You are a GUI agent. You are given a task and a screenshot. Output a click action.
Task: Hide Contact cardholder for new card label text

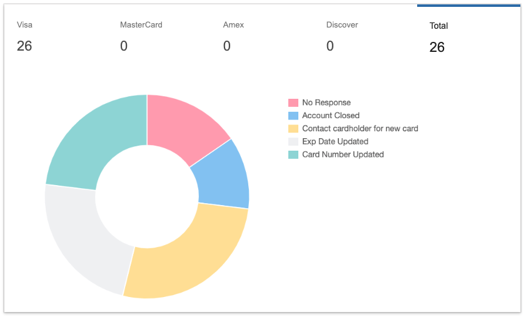click(360, 128)
